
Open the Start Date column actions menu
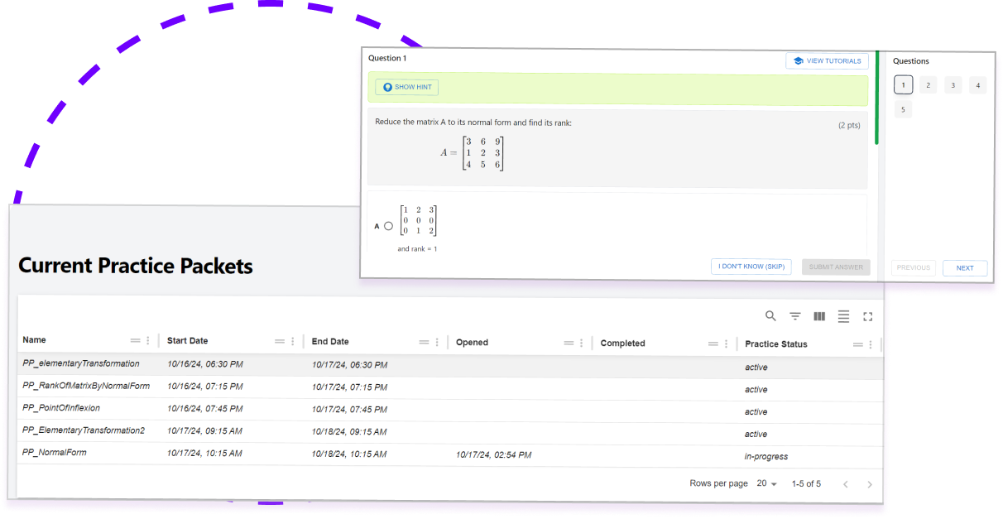click(292, 341)
